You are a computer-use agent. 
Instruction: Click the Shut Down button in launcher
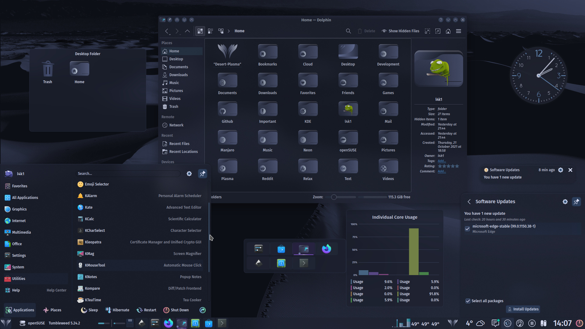(176, 310)
